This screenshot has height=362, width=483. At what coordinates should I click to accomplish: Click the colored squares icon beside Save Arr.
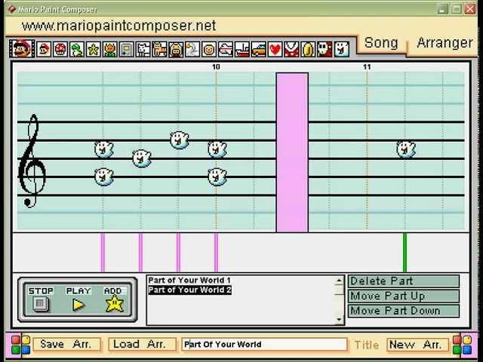coord(20,345)
